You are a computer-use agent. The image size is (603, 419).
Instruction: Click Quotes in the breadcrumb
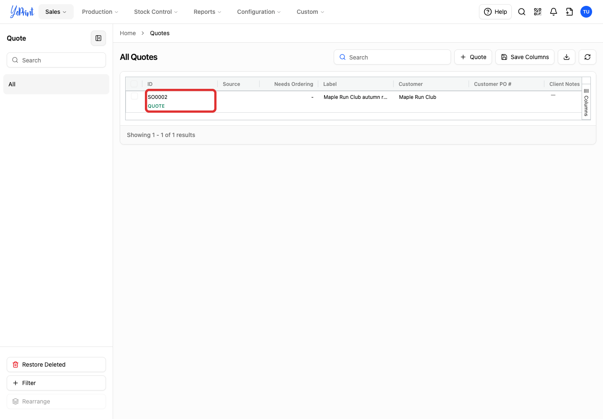[160, 33]
